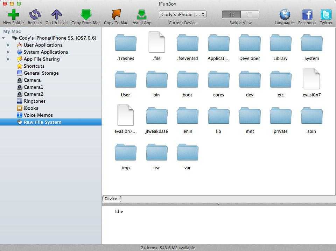
Task: Select the mnt folder
Action: (x=250, y=116)
